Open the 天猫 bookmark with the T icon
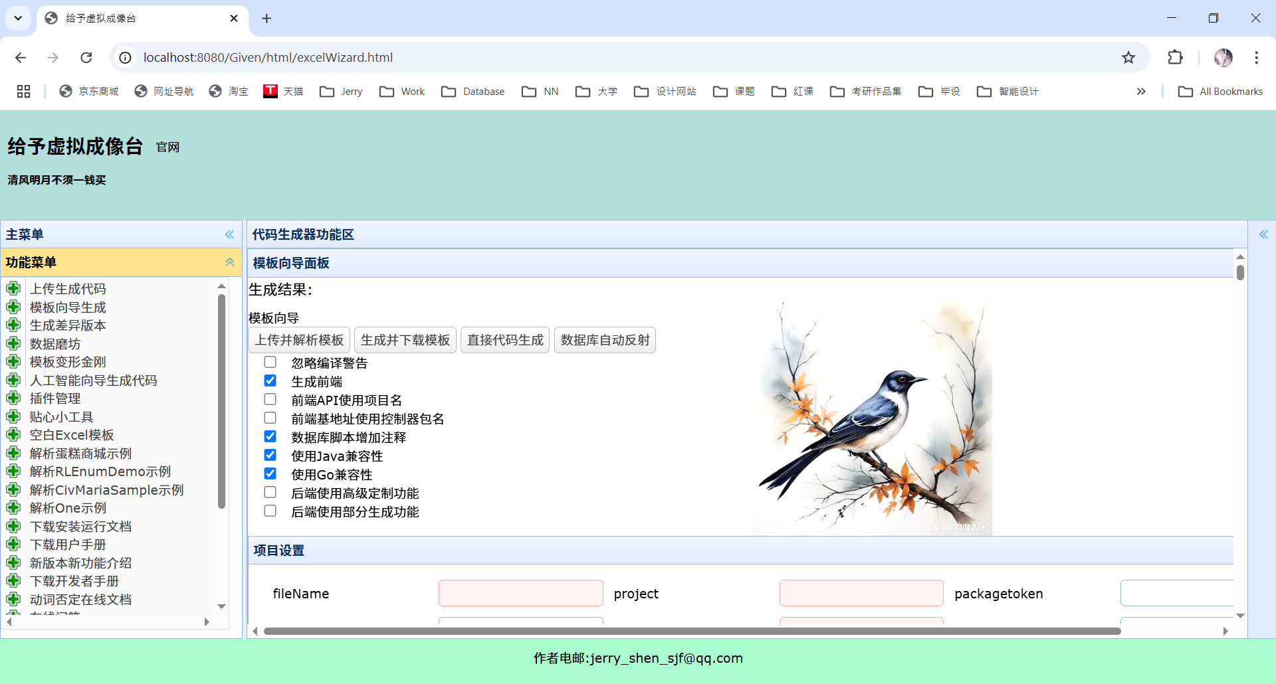The width and height of the screenshot is (1276, 684). (283, 91)
